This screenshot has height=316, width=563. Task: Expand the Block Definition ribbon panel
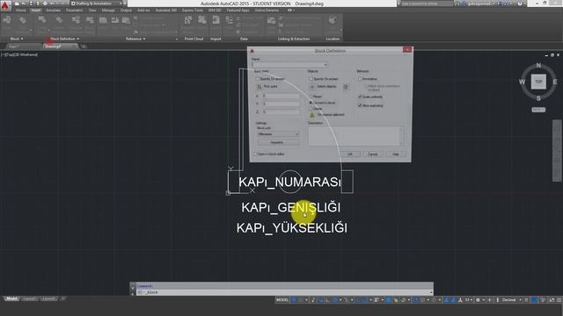[x=64, y=39]
